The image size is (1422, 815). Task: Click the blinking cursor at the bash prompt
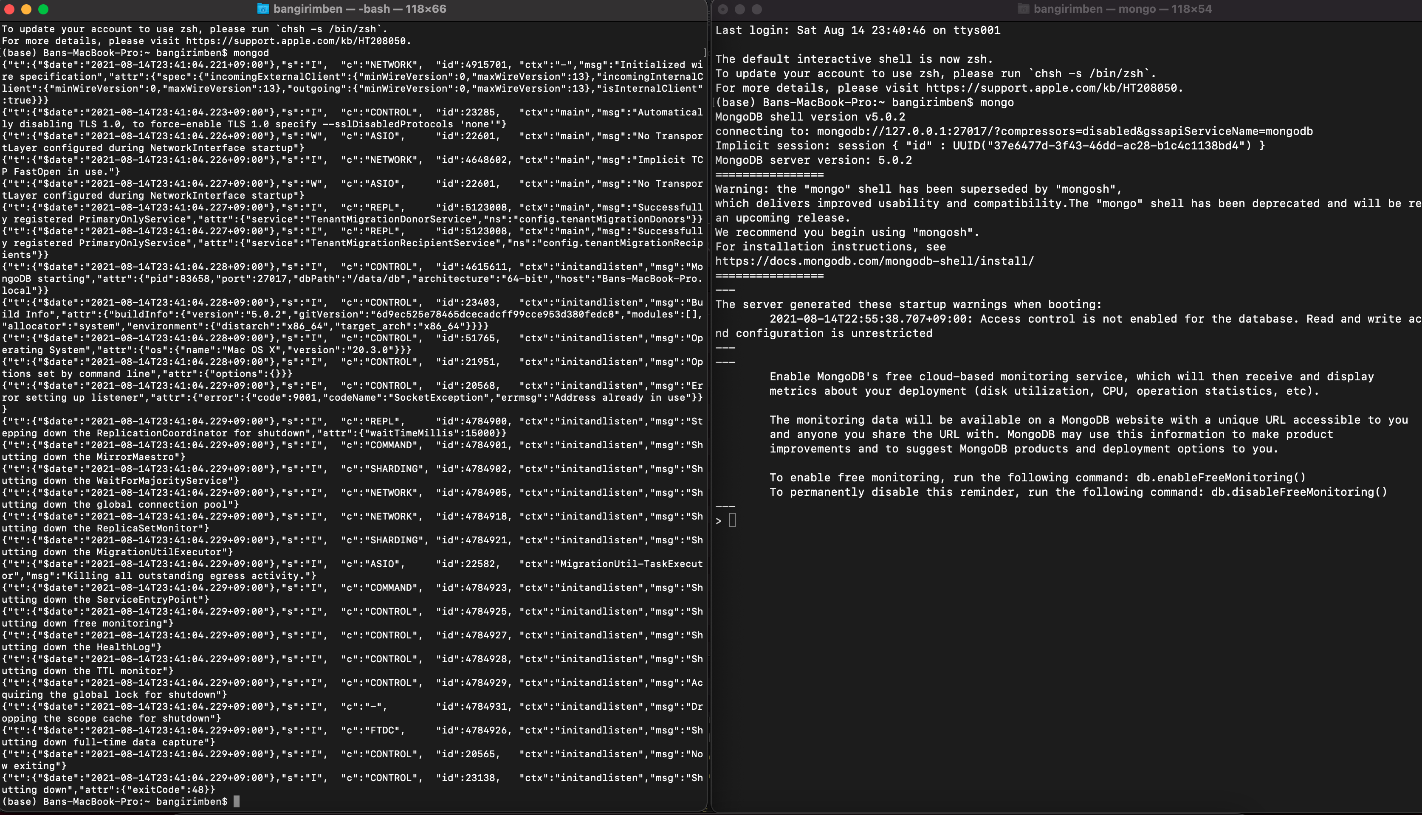[237, 801]
